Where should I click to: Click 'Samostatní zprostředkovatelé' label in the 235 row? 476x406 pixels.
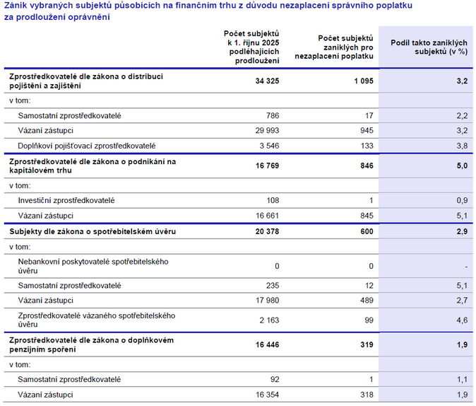pyautogui.click(x=69, y=286)
